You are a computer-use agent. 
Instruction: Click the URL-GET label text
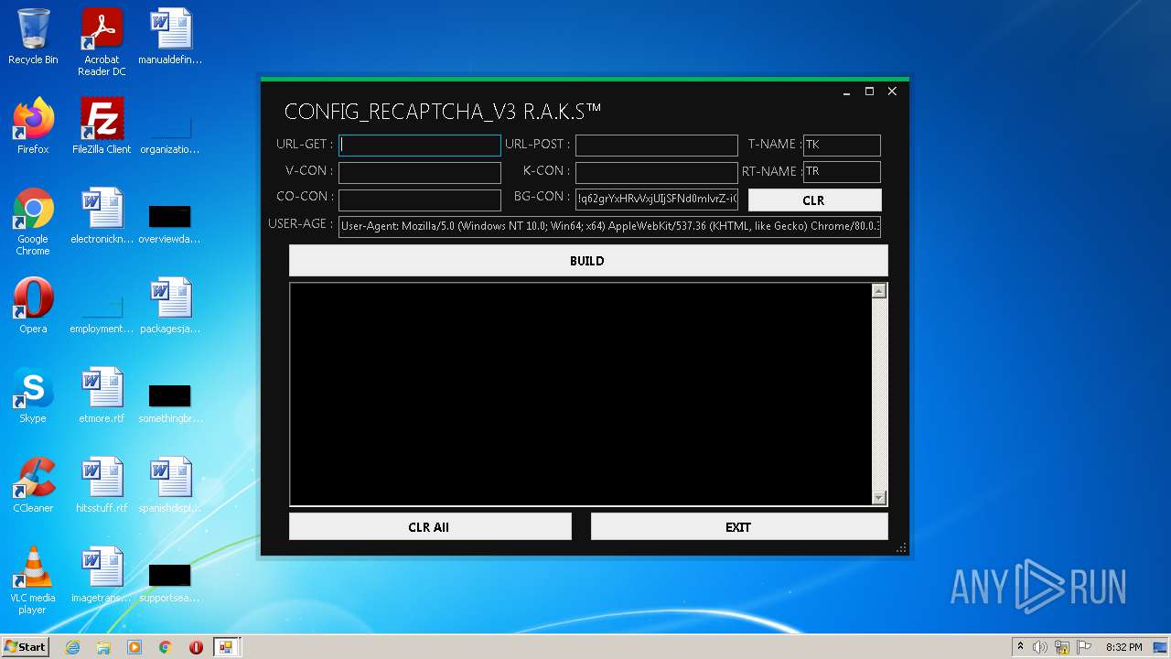305,145
